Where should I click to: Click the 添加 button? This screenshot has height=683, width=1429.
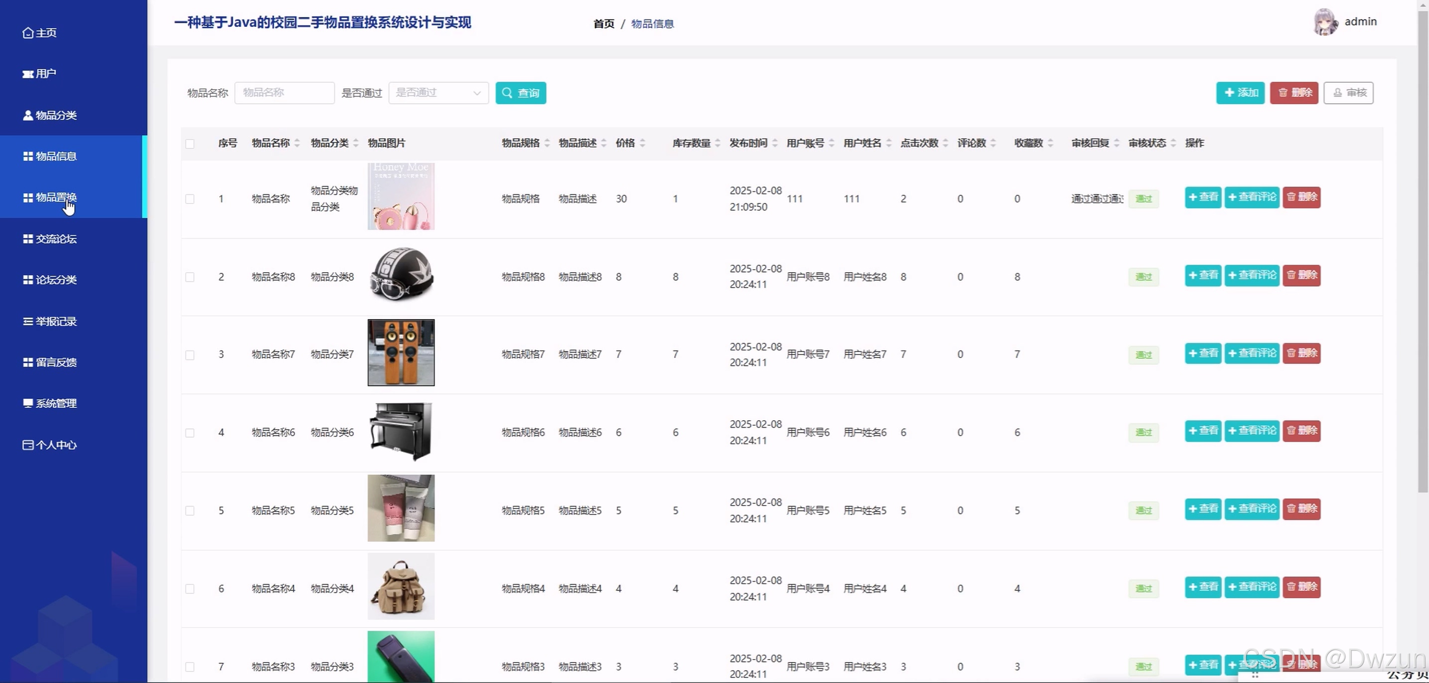tap(1240, 93)
